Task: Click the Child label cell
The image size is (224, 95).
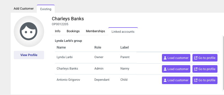Action: tap(124, 80)
